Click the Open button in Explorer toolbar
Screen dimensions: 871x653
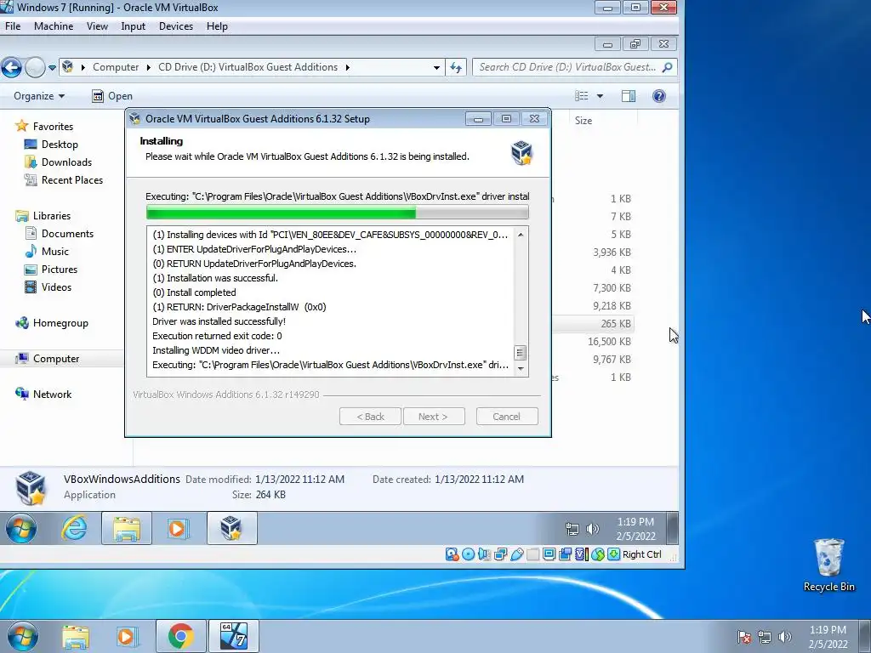(112, 96)
